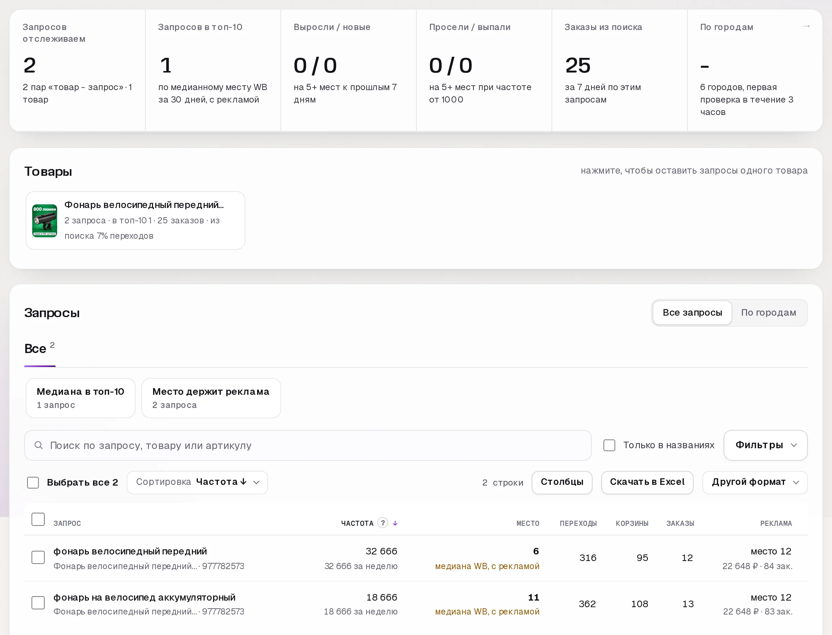Viewport: 832px width, 635px height.
Task: Select the row фонарь велосипедный передний checkbox
Action: 38,557
